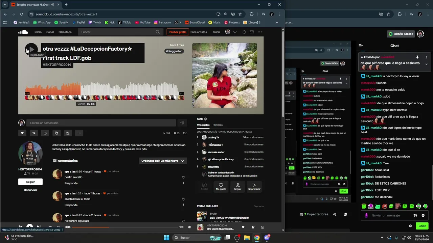Expand the pinned chat message
This screenshot has width=433, height=243.
426,64
